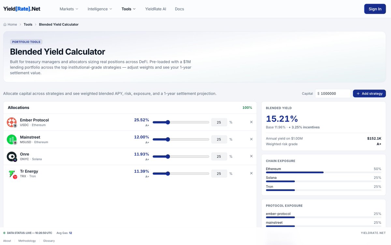The height and width of the screenshot is (245, 391).
Task: Click the Onre strategy name
Action: (x=24, y=154)
